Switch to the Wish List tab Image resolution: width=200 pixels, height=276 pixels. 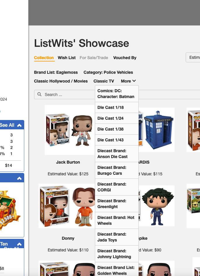tap(67, 58)
